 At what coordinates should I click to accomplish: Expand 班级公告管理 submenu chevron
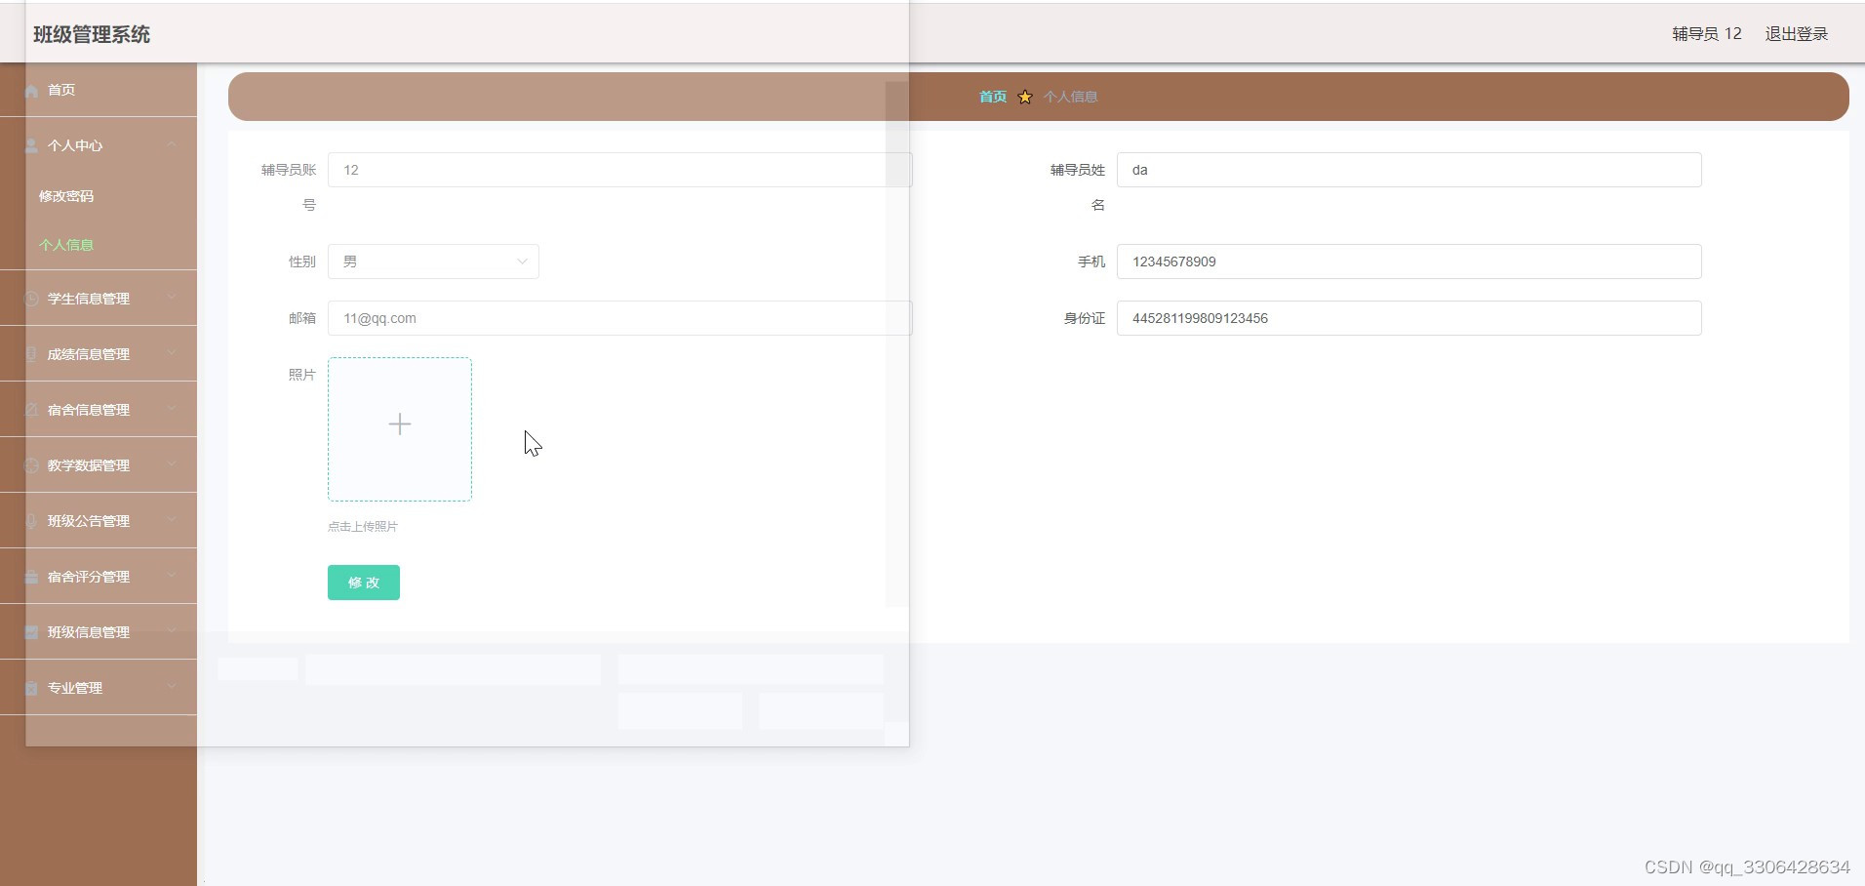[172, 520]
